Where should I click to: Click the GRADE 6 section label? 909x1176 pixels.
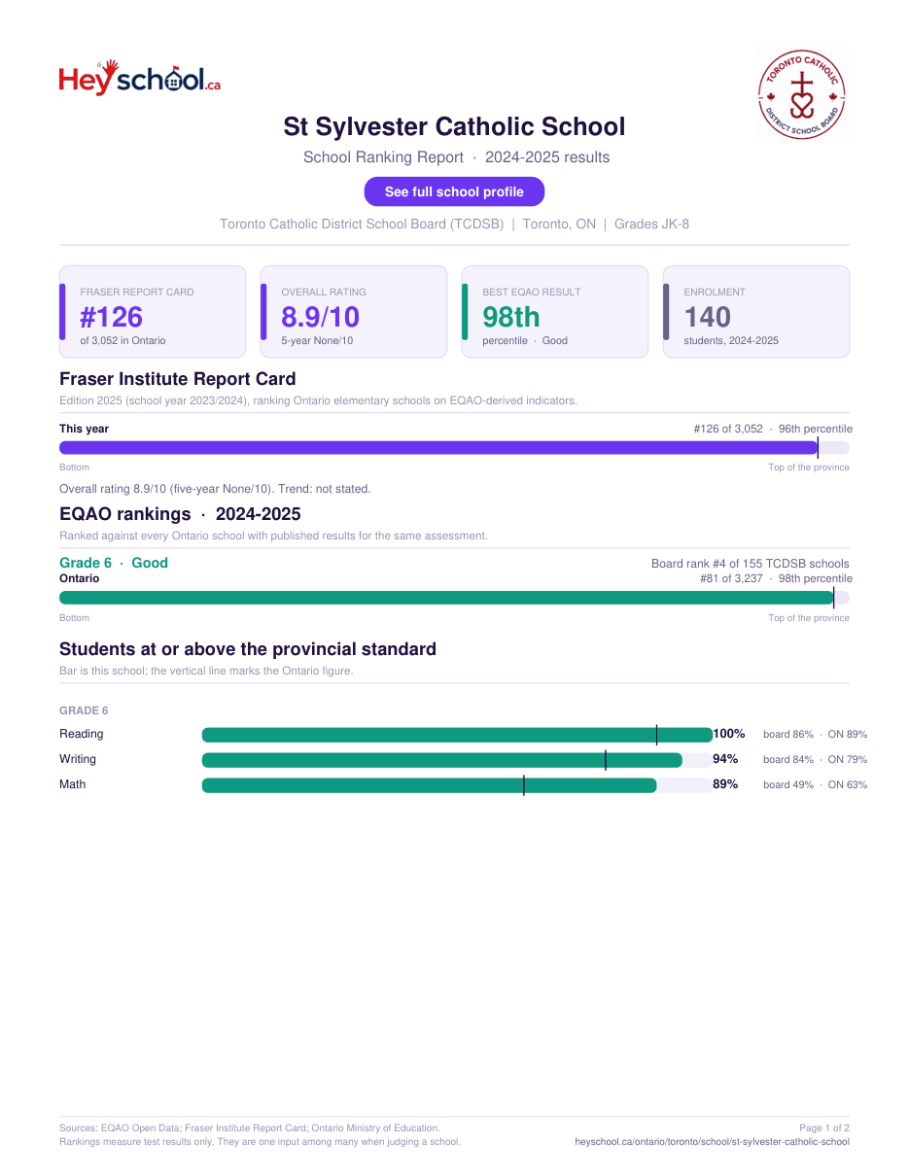(x=84, y=710)
